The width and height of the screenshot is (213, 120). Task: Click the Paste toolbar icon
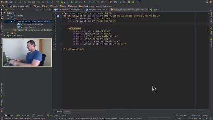tap(33, 2)
